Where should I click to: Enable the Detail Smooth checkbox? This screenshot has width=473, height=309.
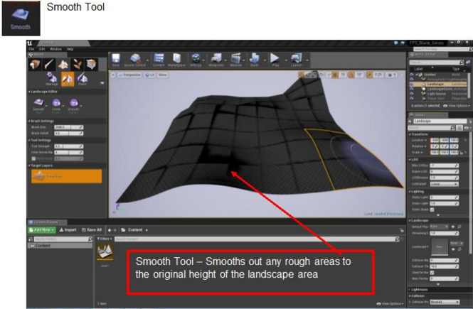33,158
